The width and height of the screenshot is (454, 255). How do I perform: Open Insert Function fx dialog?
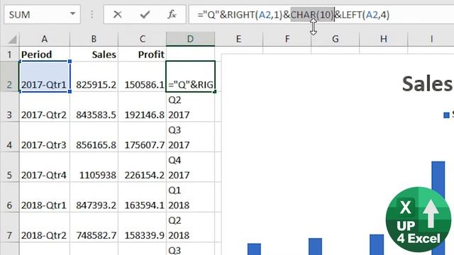(x=172, y=14)
